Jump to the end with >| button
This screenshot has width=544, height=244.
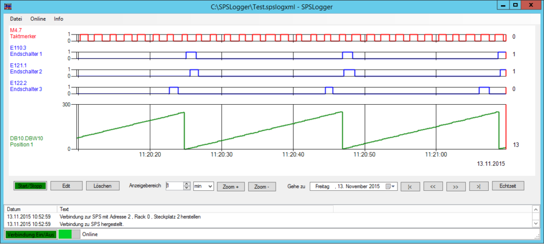[479, 187]
